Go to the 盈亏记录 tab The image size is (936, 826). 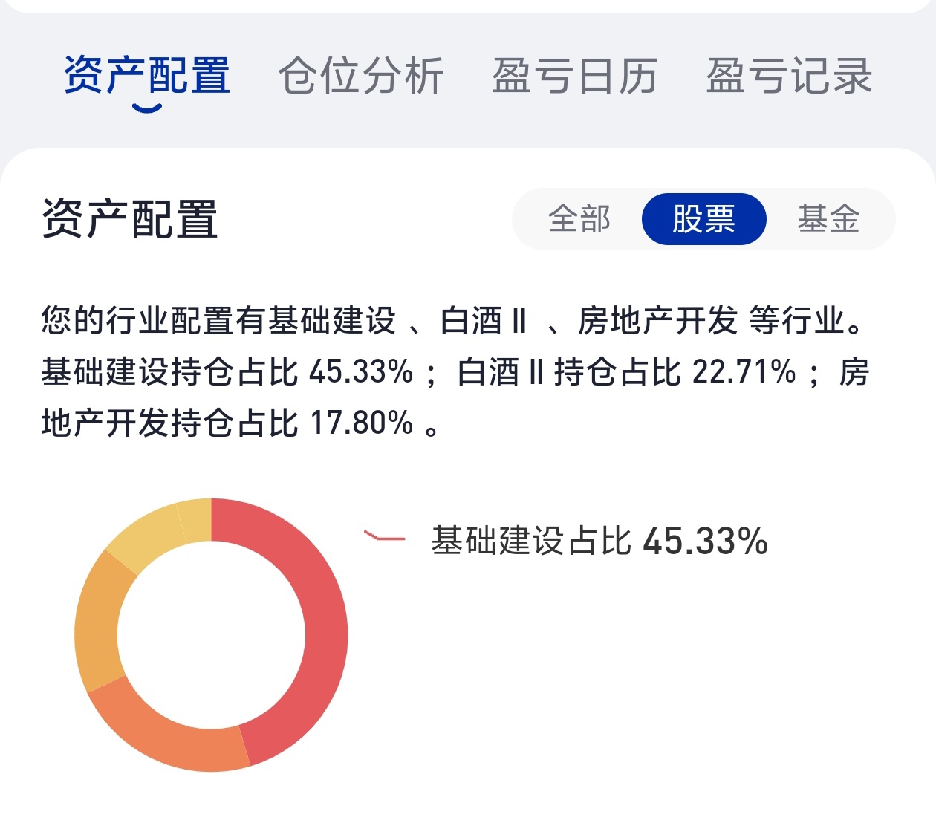789,76
